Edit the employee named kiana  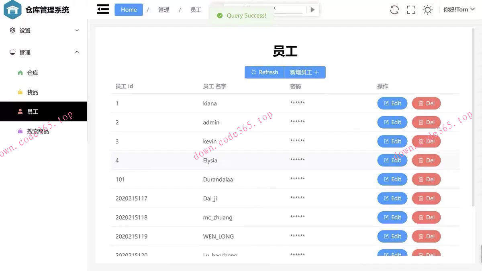pyautogui.click(x=392, y=103)
